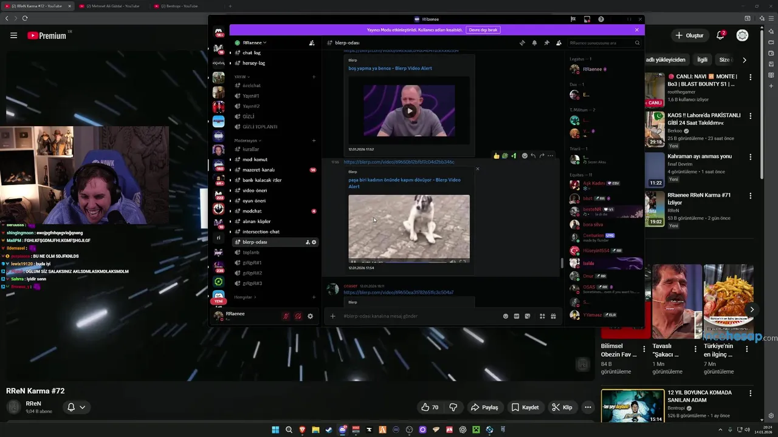Open Steam from the taskbar
The height and width of the screenshot is (437, 778).
tap(329, 430)
